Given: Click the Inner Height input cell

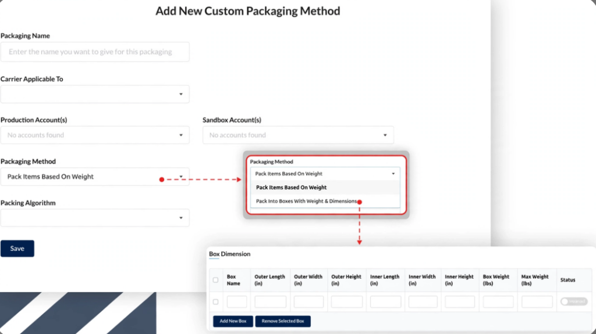Looking at the screenshot, I should point(460,301).
